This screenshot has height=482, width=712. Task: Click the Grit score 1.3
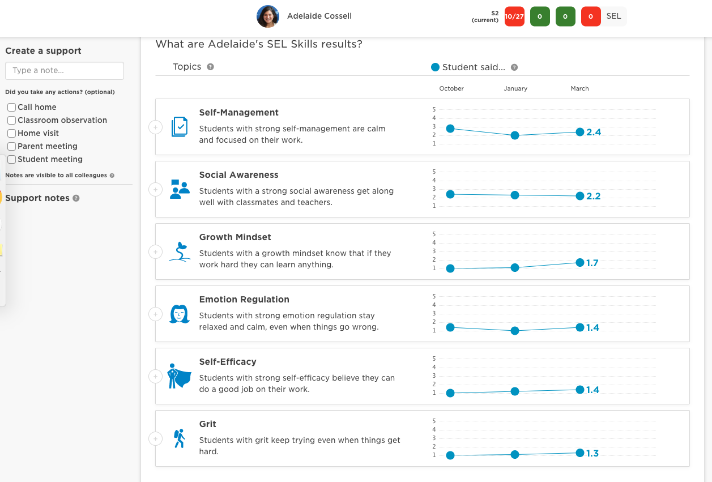[x=592, y=454]
